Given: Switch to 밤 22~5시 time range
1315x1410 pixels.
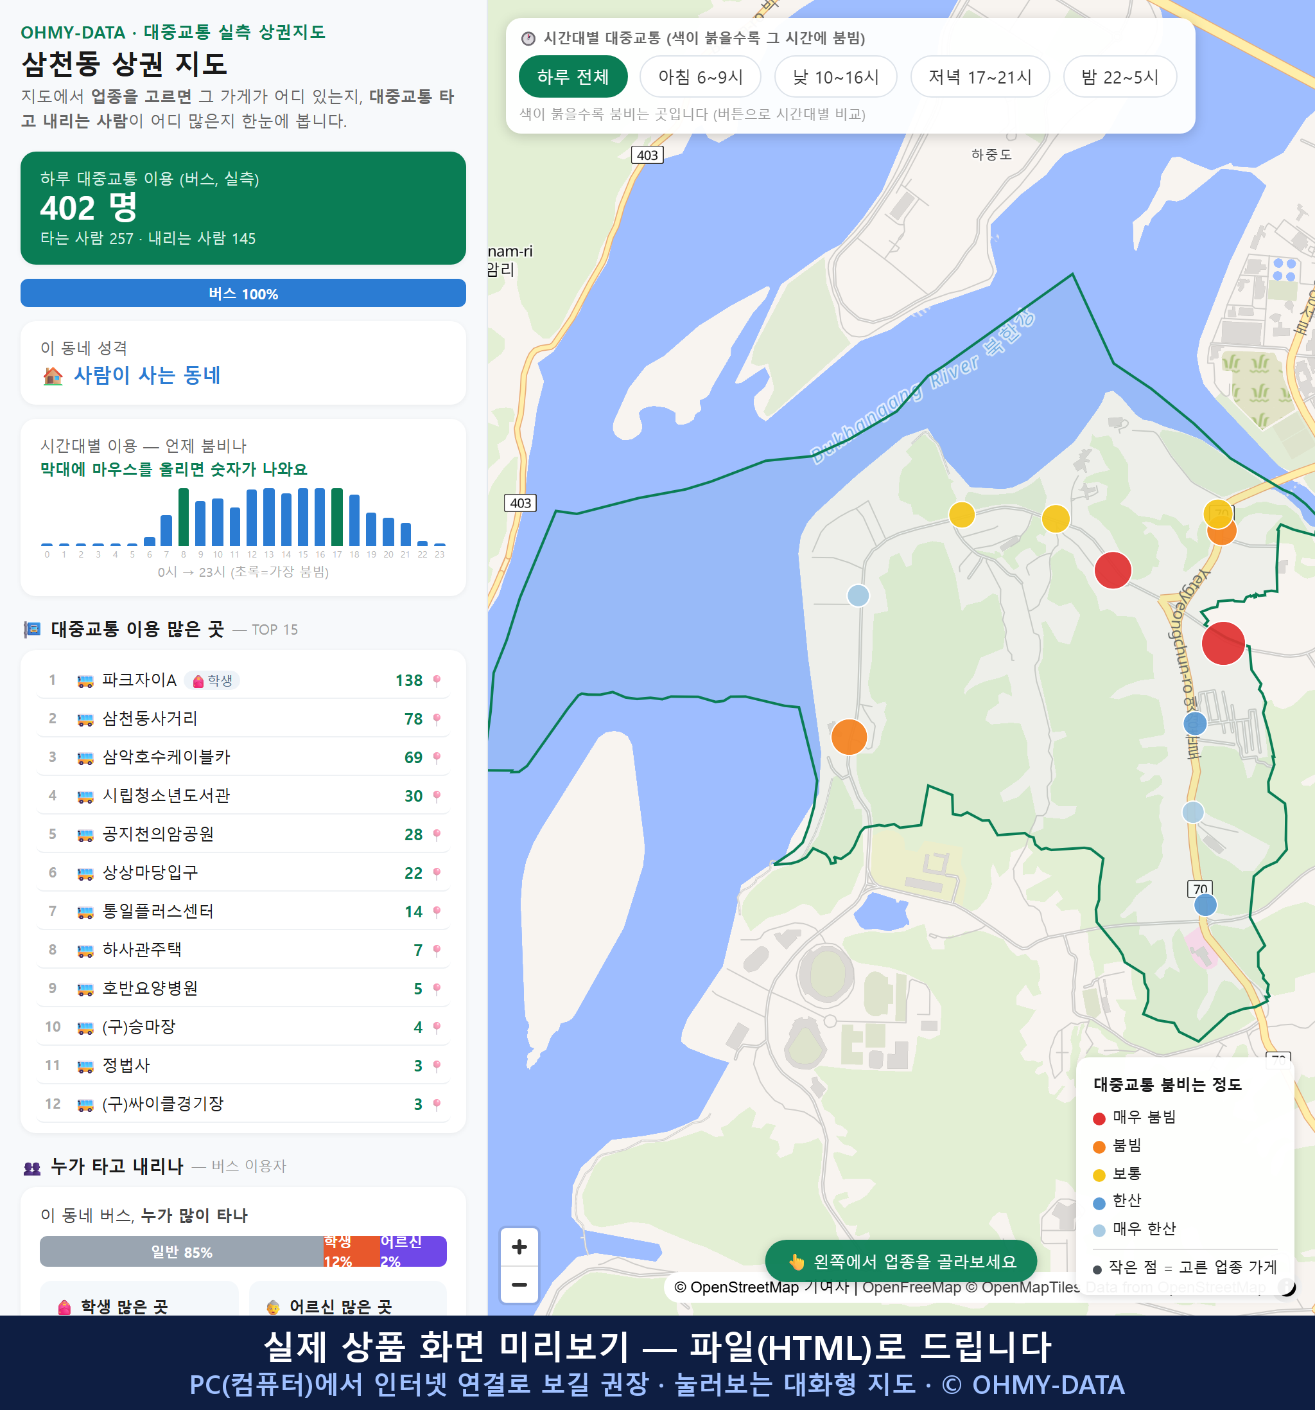Looking at the screenshot, I should click(1119, 76).
